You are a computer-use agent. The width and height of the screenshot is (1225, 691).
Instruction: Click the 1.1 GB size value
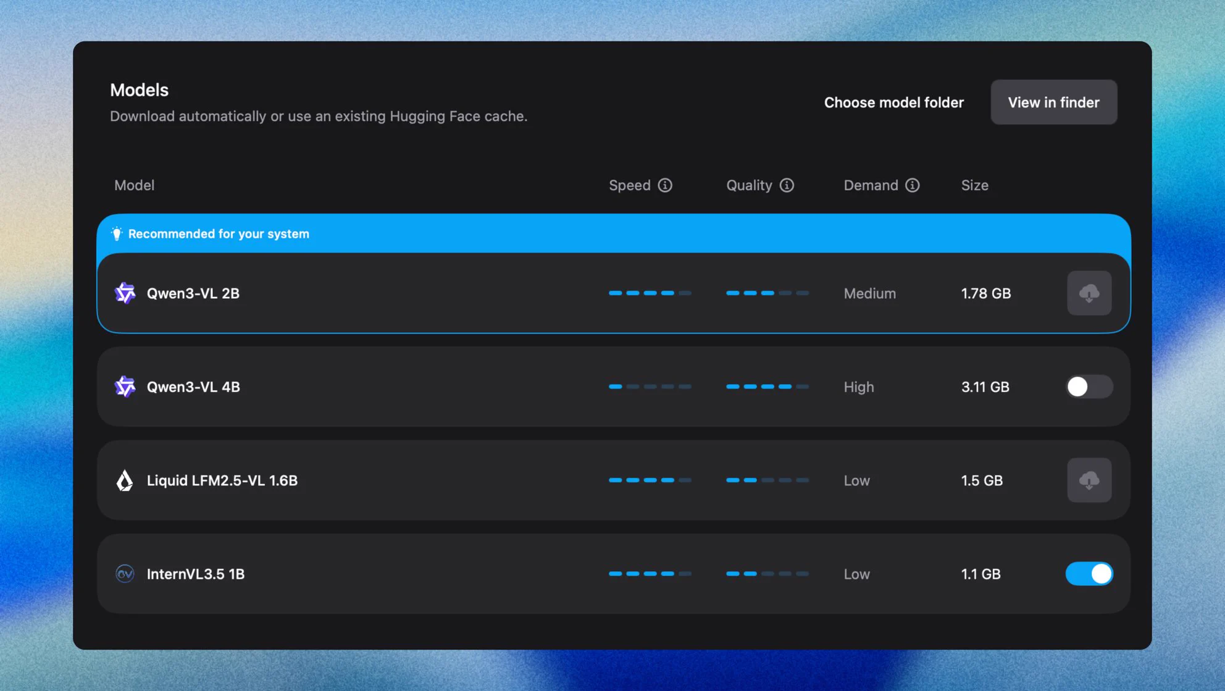980,574
